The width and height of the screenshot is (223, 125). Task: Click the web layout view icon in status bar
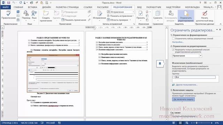187,123
